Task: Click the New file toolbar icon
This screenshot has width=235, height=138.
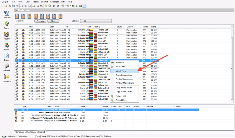Action: (x=2, y=6)
